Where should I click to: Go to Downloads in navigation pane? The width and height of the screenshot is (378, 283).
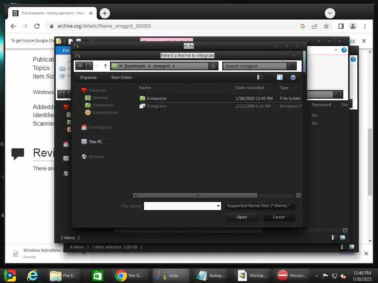point(103,105)
